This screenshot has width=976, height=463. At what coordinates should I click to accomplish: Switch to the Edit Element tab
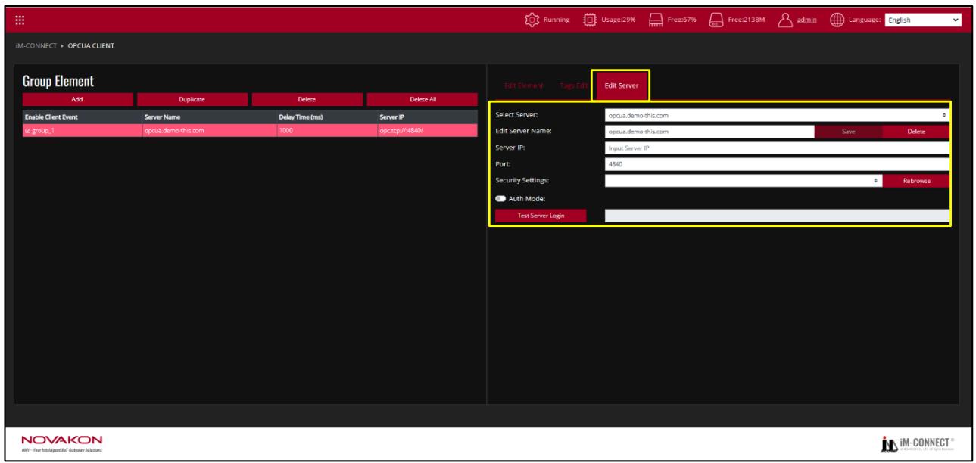(x=523, y=85)
